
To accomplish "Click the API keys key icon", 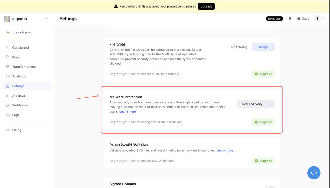I will pyautogui.click(x=8, y=96).
